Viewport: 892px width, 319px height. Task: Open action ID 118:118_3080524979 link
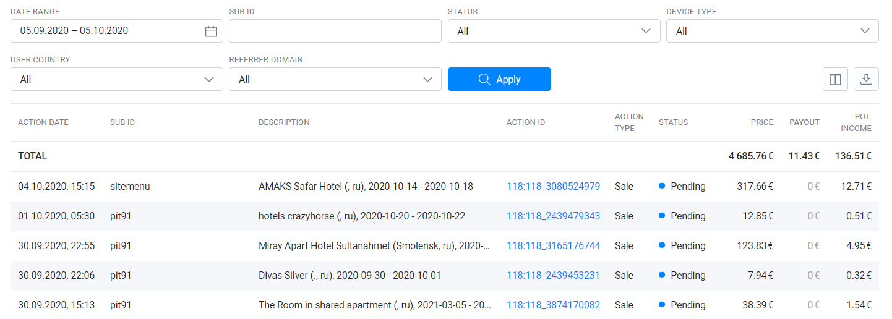[553, 186]
